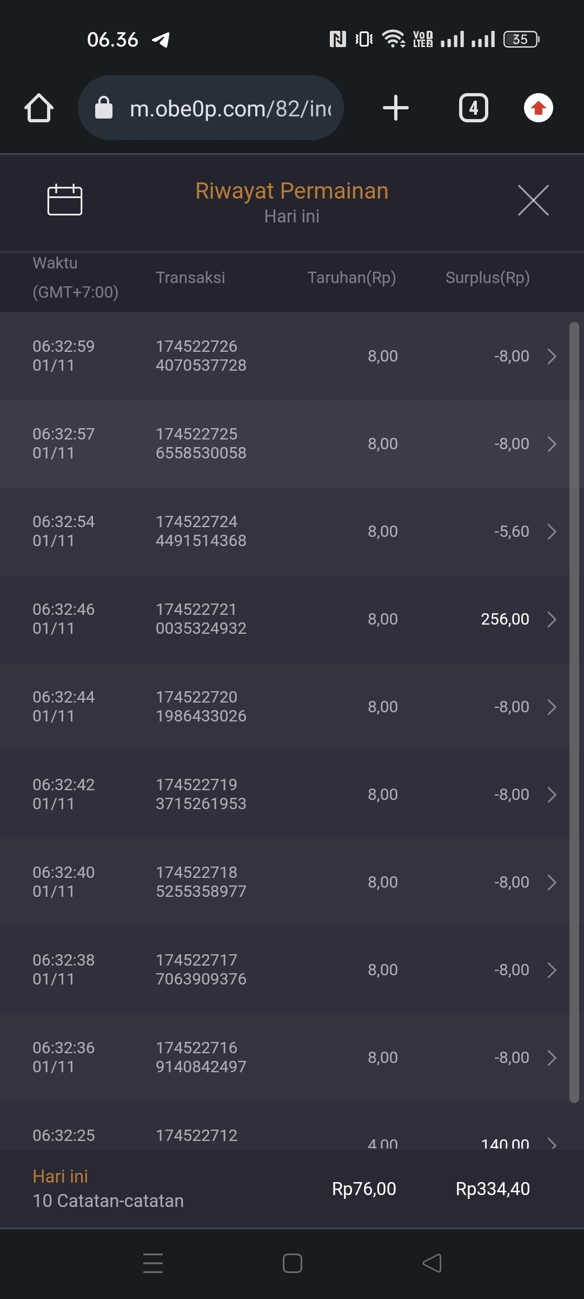Expand the 06:32:59 transaction details chevron
Viewport: 584px width, 1299px height.
[552, 356]
